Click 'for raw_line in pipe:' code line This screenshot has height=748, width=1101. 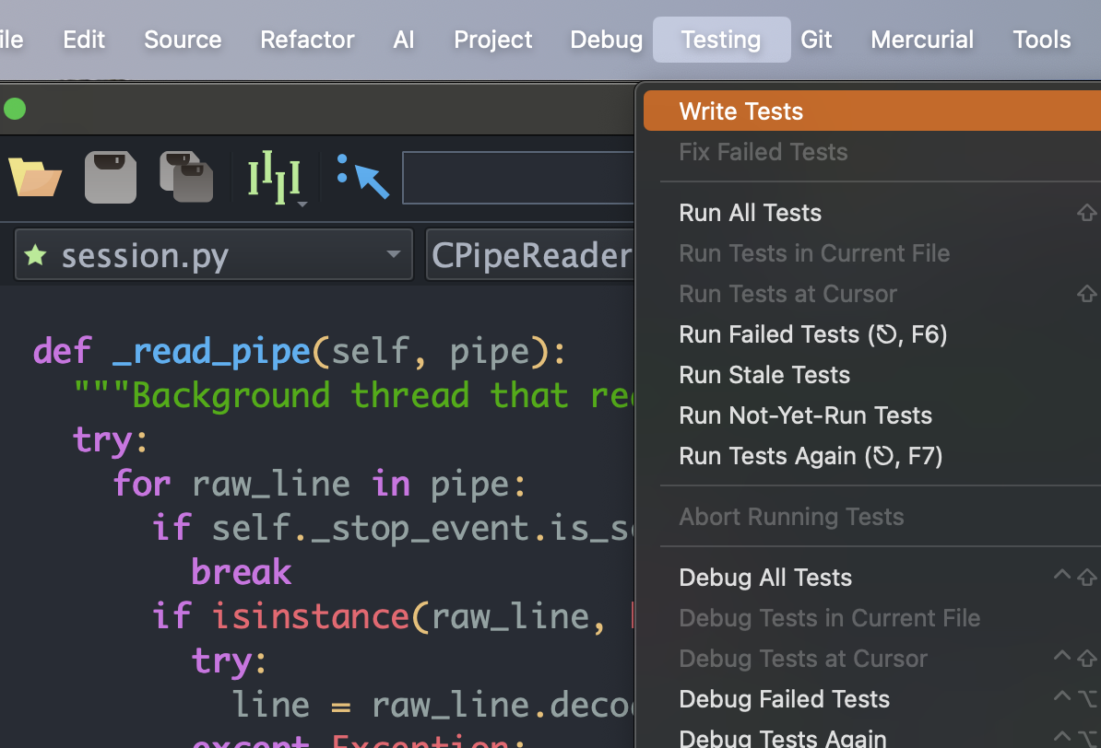pyautogui.click(x=319, y=485)
